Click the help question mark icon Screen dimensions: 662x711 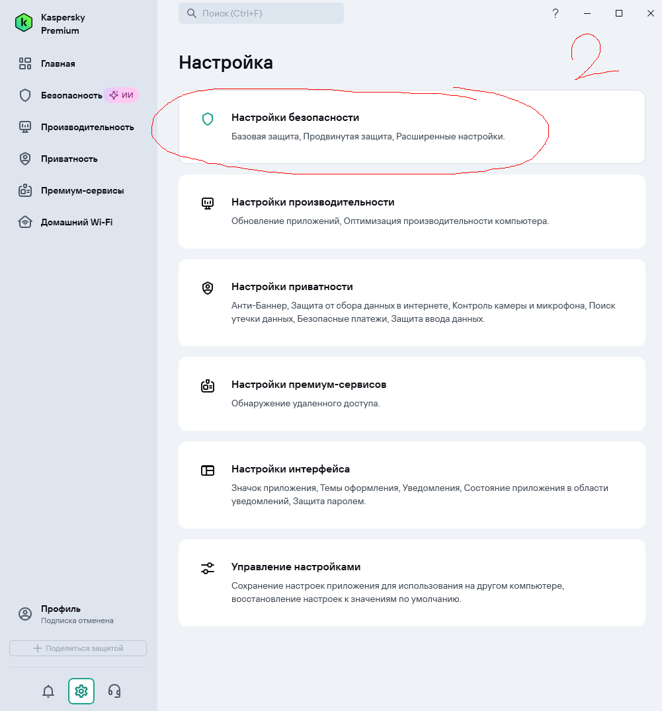click(x=556, y=13)
